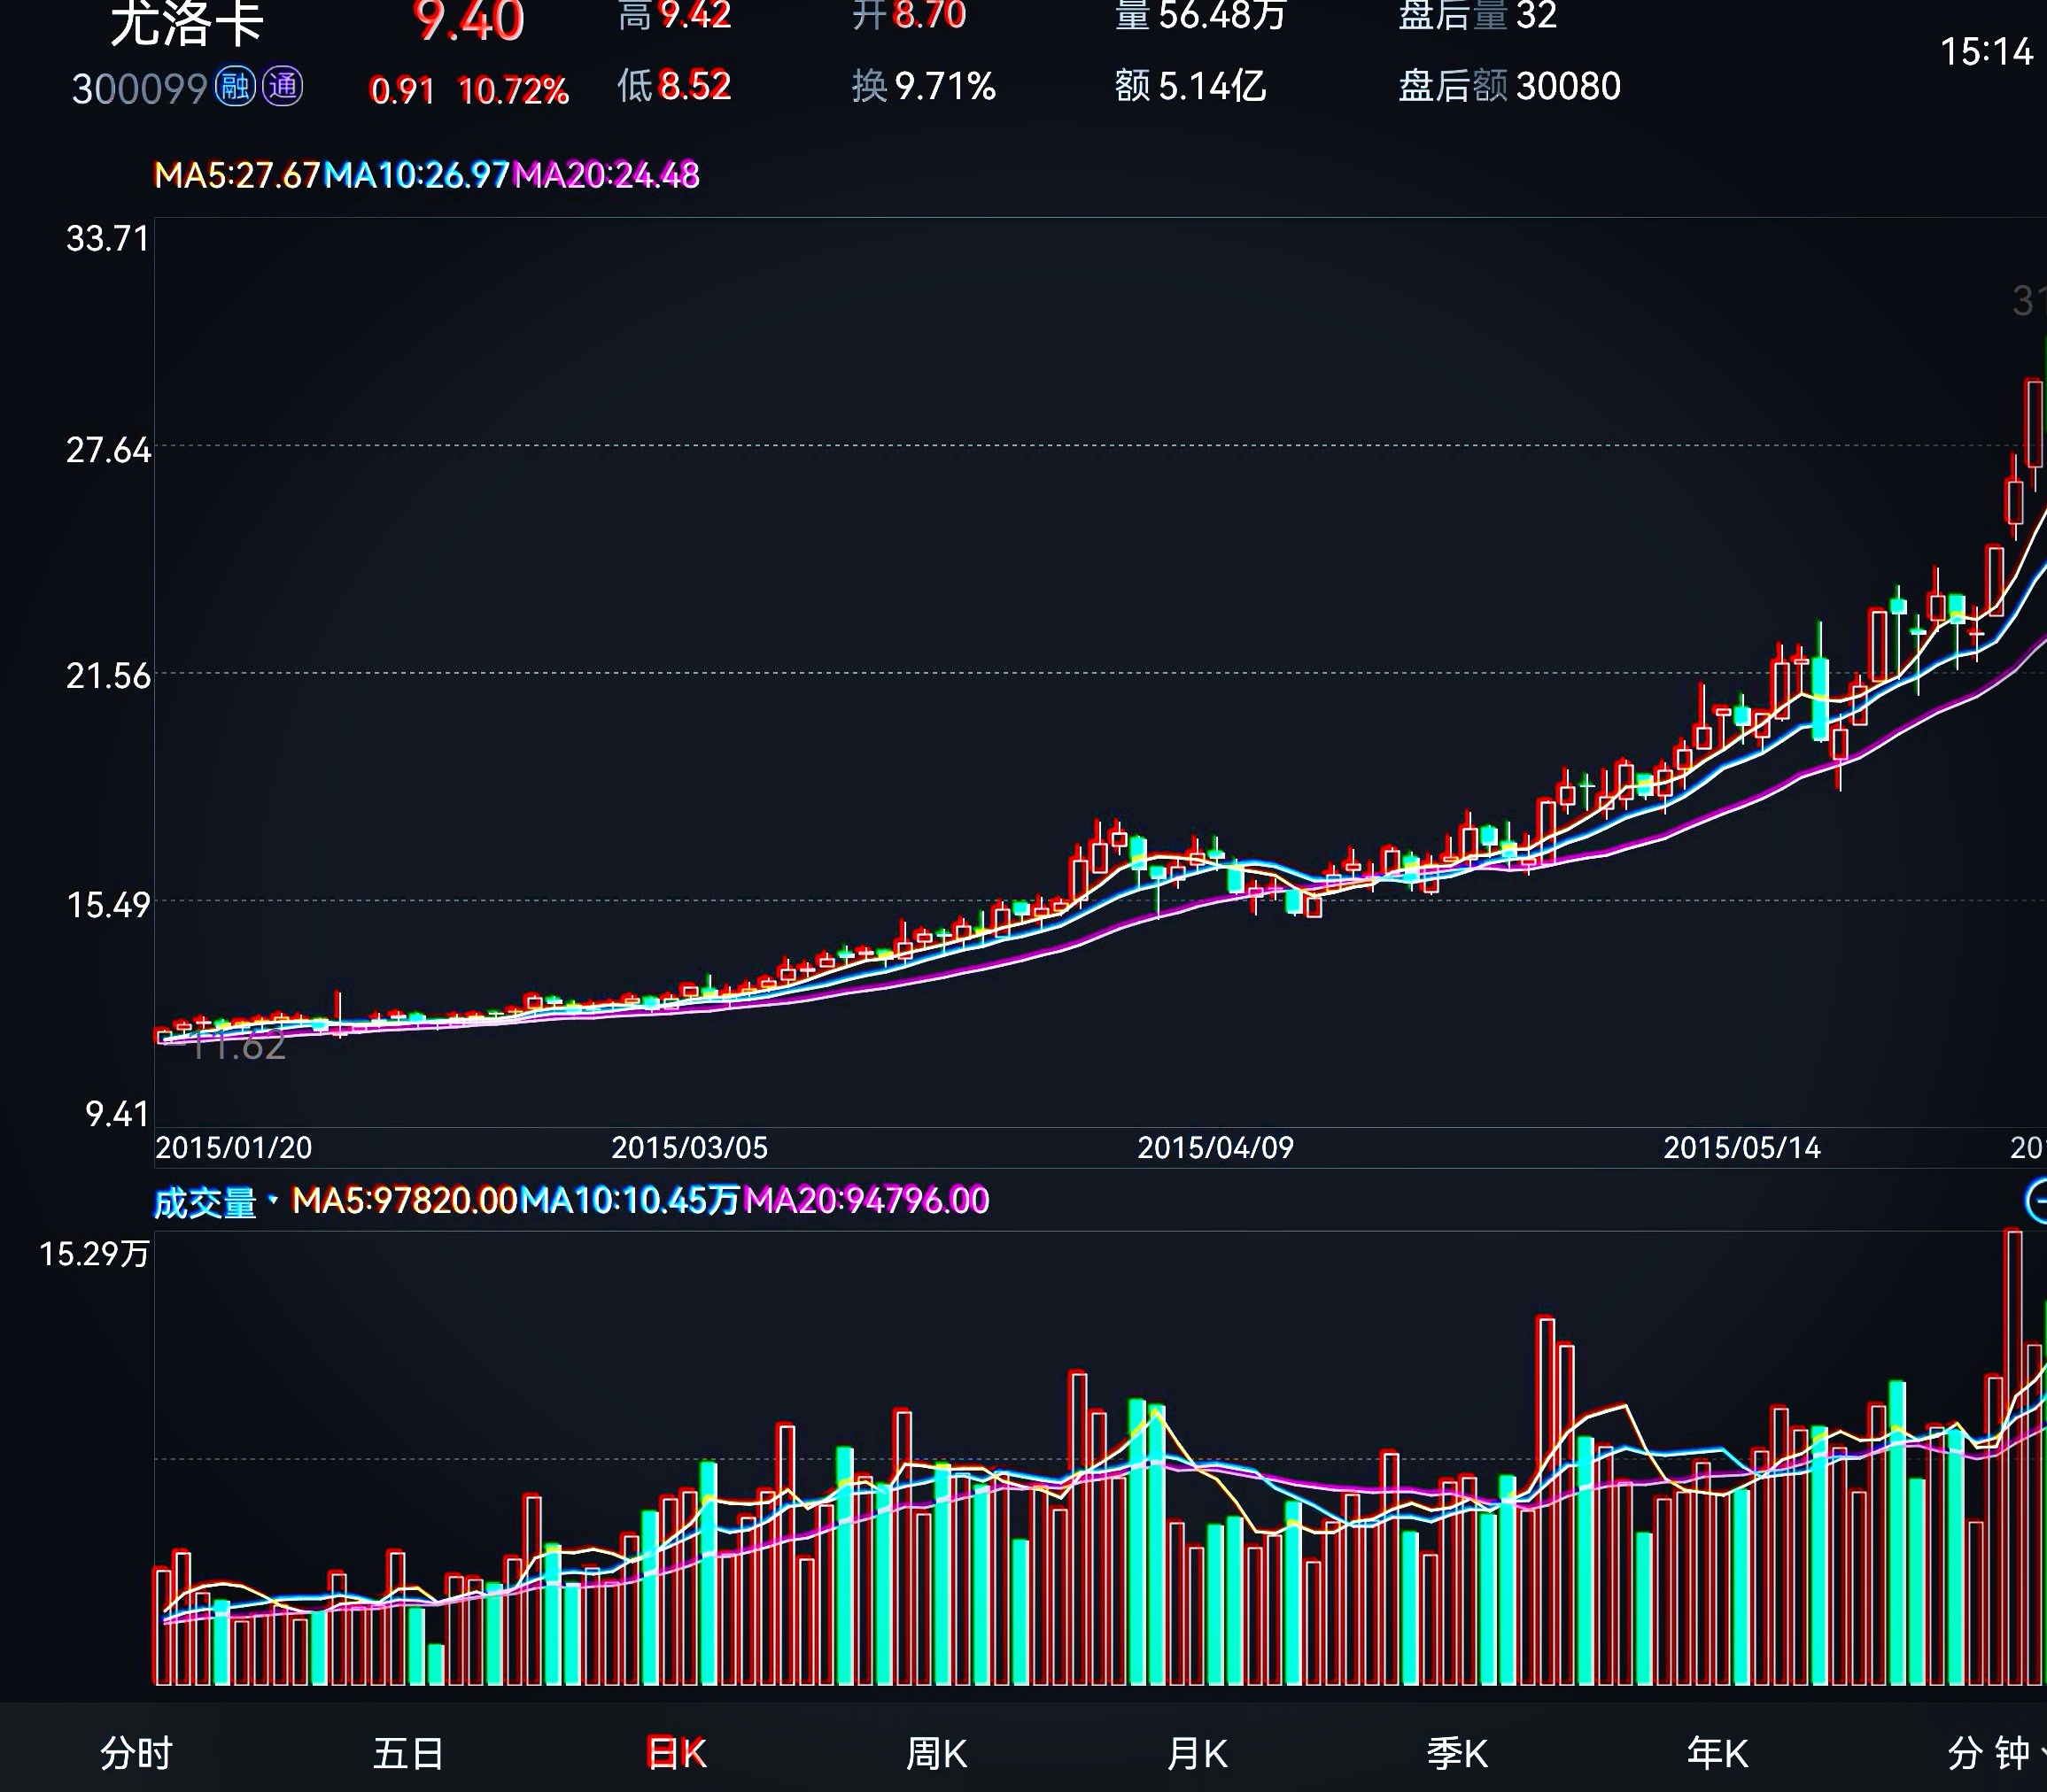Open the 成交量 indicator selector dropdown
The image size is (2047, 1792).
tap(214, 1201)
